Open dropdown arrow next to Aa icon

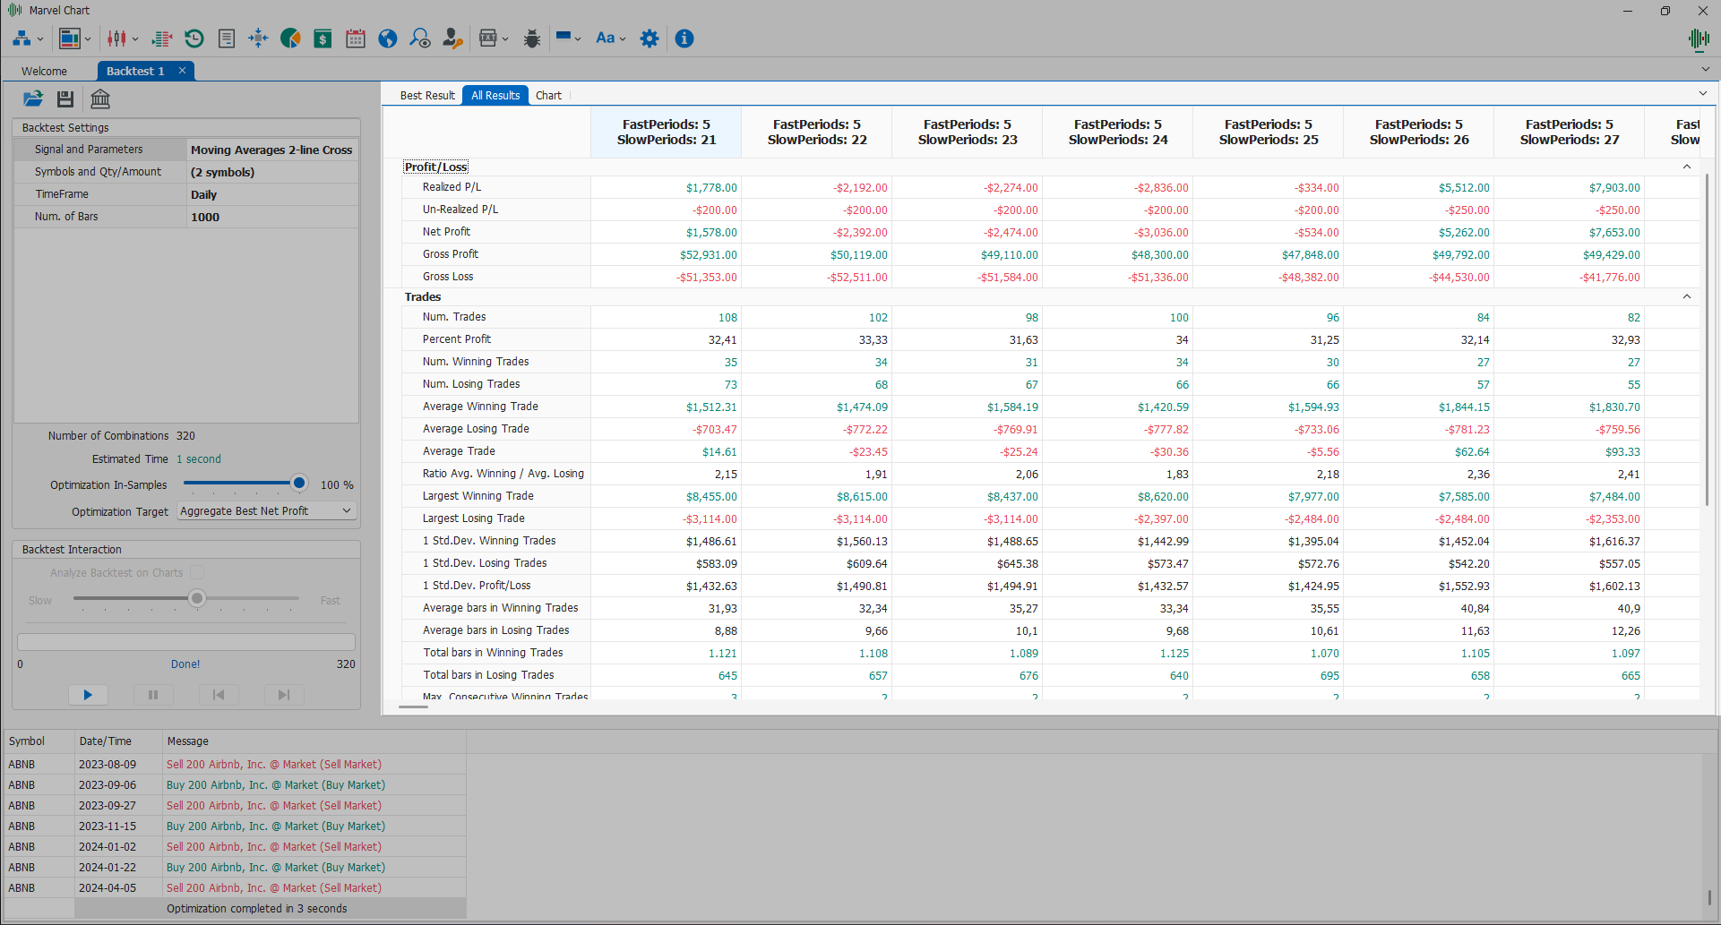pyautogui.click(x=623, y=39)
